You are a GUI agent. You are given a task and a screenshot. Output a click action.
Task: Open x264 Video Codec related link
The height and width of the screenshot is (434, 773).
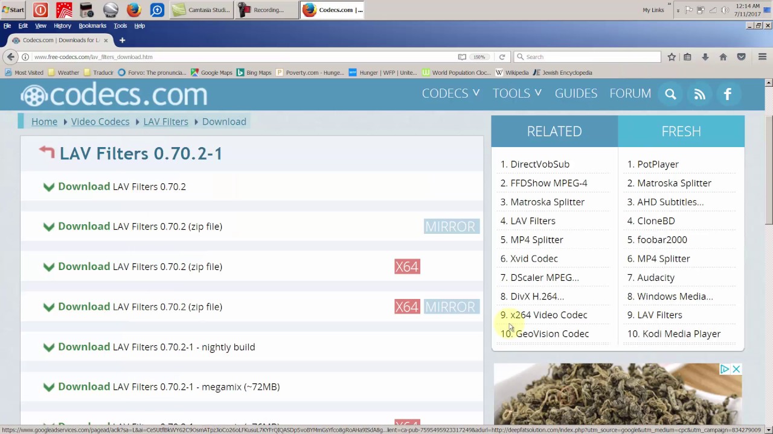548,315
